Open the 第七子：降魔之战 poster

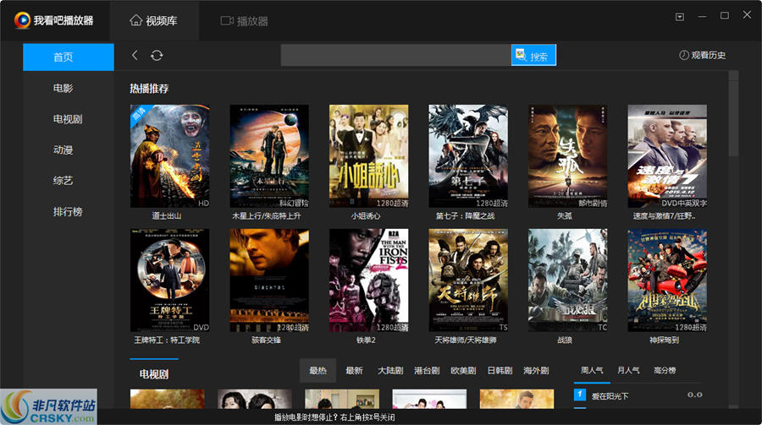(x=468, y=156)
